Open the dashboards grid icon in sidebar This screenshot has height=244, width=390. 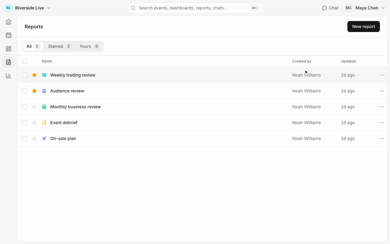coord(9,49)
